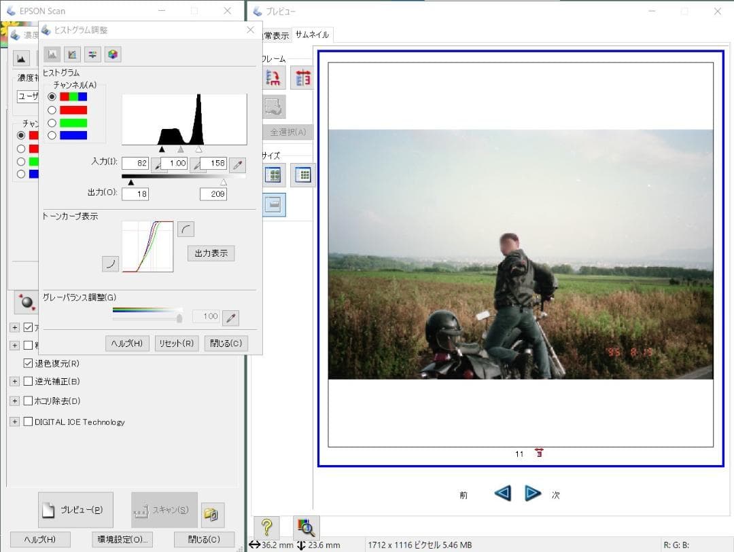Image resolution: width=734 pixels, height=552 pixels.
Task: Click the 出力表示 output display button
Action: pyautogui.click(x=211, y=253)
